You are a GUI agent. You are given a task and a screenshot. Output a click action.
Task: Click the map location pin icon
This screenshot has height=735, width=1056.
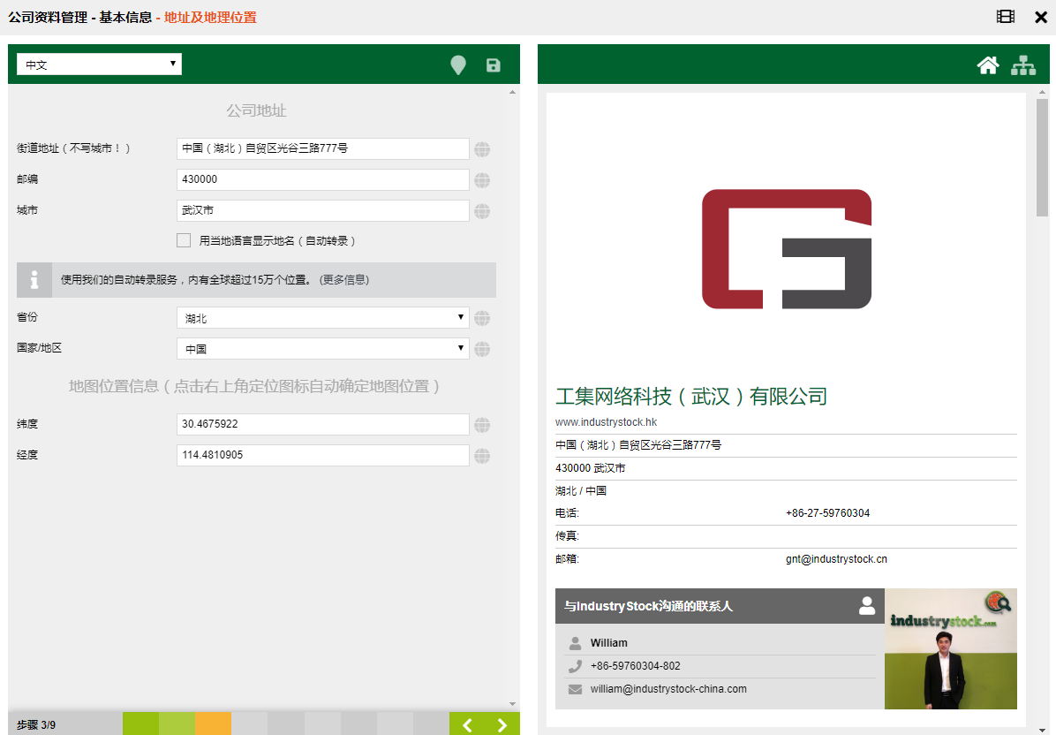point(457,65)
